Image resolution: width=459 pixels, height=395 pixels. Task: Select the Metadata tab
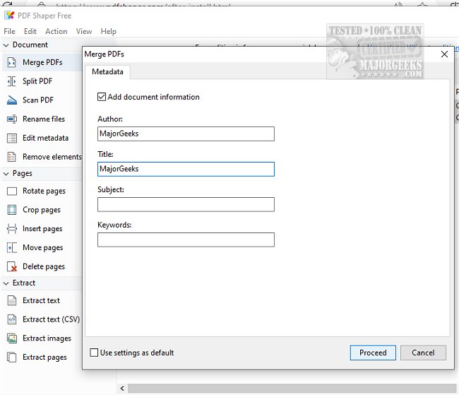[107, 72]
